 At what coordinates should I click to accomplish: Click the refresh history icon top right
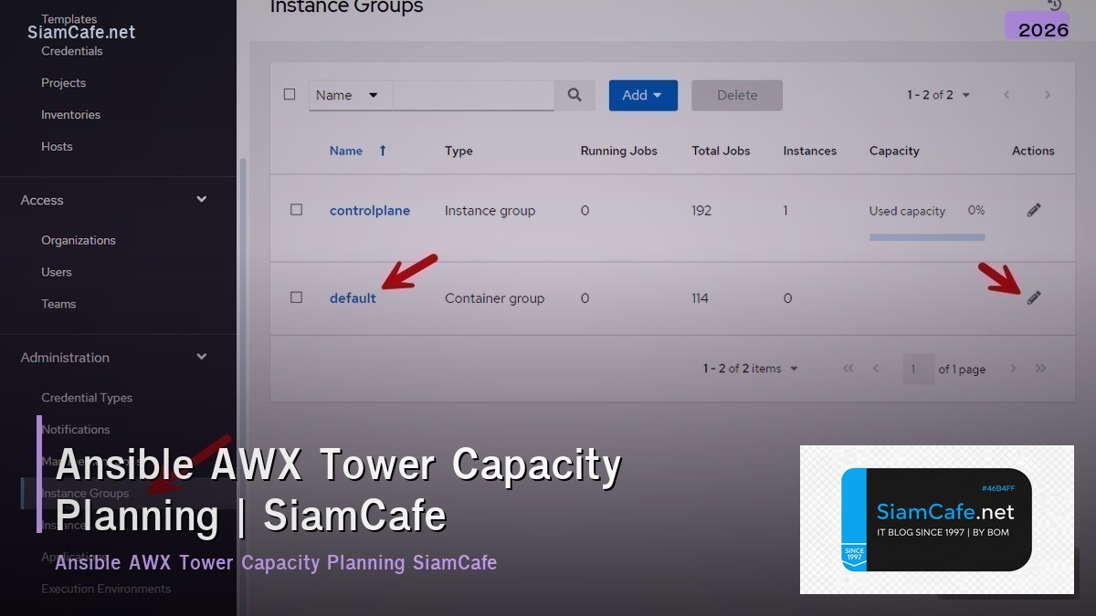pos(1052,5)
